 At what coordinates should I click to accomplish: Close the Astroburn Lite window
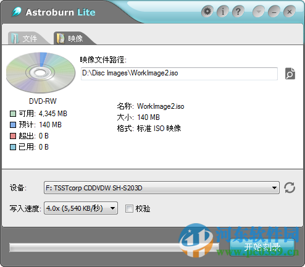290,12
